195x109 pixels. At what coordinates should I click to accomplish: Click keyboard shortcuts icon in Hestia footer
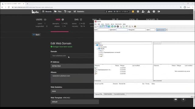click(175, 100)
